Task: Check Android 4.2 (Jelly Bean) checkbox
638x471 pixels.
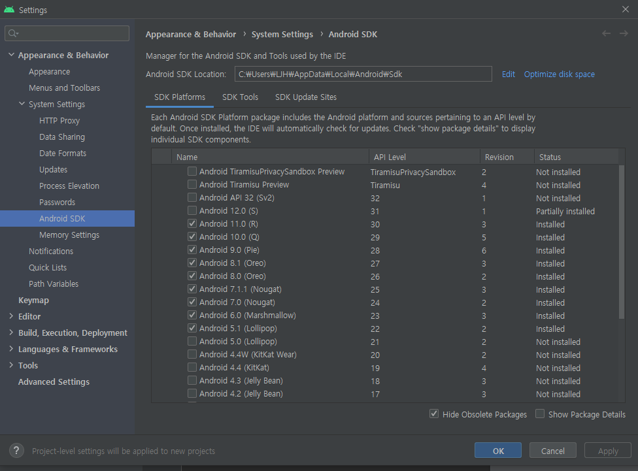Action: tap(192, 393)
